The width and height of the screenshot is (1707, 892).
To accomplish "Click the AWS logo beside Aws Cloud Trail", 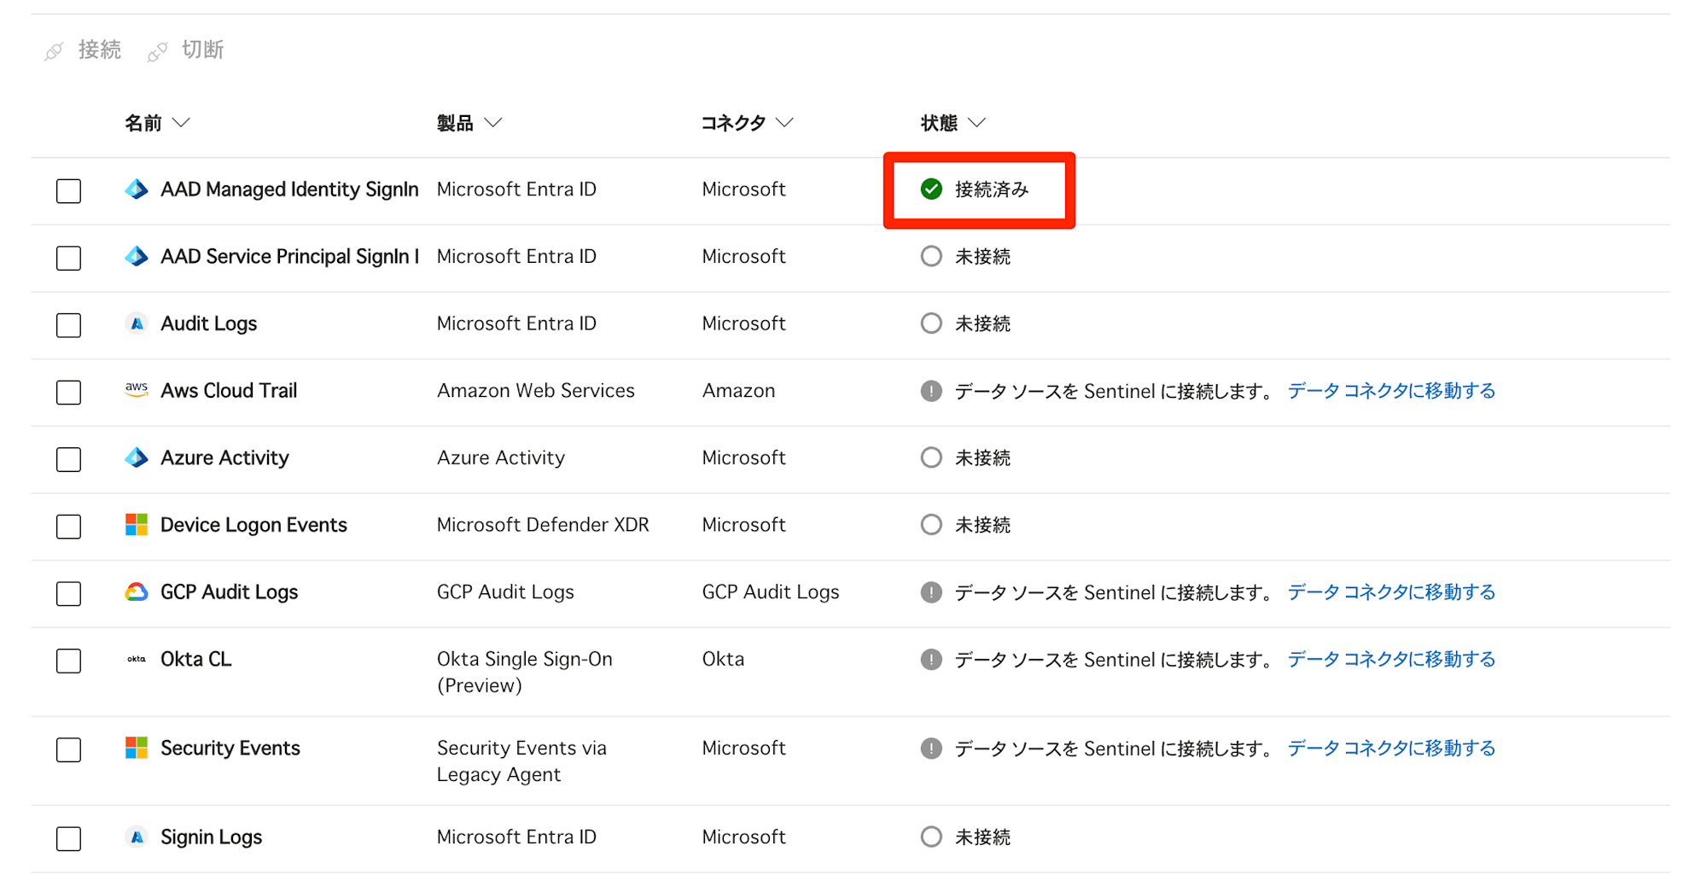I will [137, 390].
